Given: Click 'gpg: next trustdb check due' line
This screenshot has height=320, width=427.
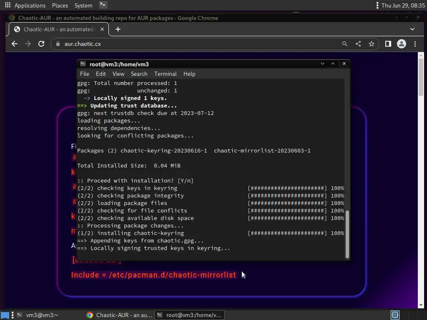Looking at the screenshot, I should coord(146,113).
